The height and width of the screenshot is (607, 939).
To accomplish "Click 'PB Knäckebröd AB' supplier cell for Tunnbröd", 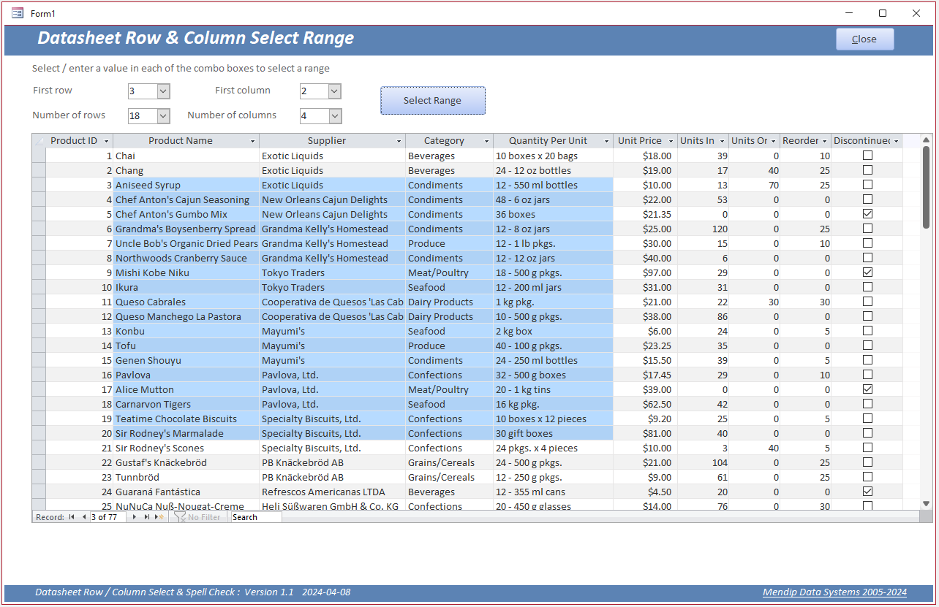I will pyautogui.click(x=332, y=477).
